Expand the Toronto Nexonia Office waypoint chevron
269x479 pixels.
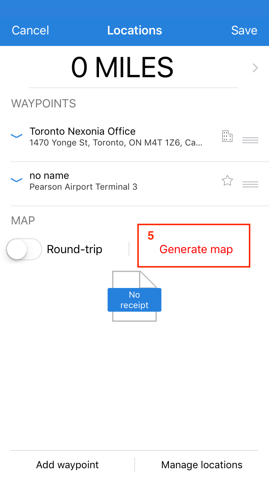point(16,136)
